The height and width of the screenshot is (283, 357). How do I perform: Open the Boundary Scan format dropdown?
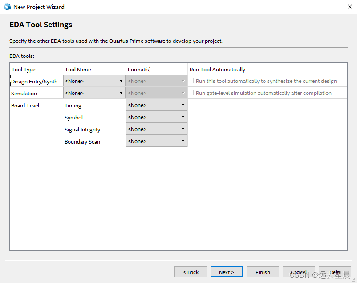coord(156,141)
